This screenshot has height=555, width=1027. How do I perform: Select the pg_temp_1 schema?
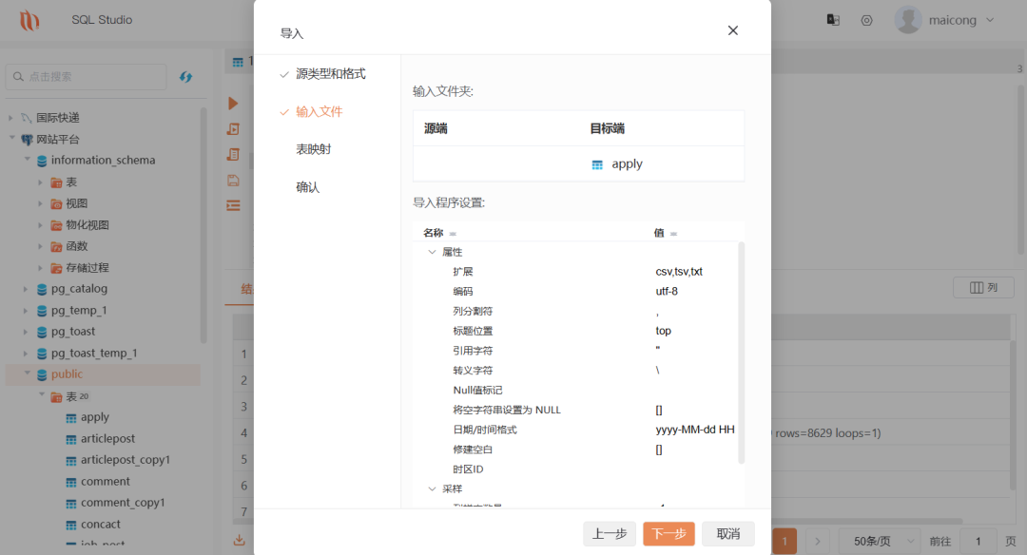click(x=79, y=310)
